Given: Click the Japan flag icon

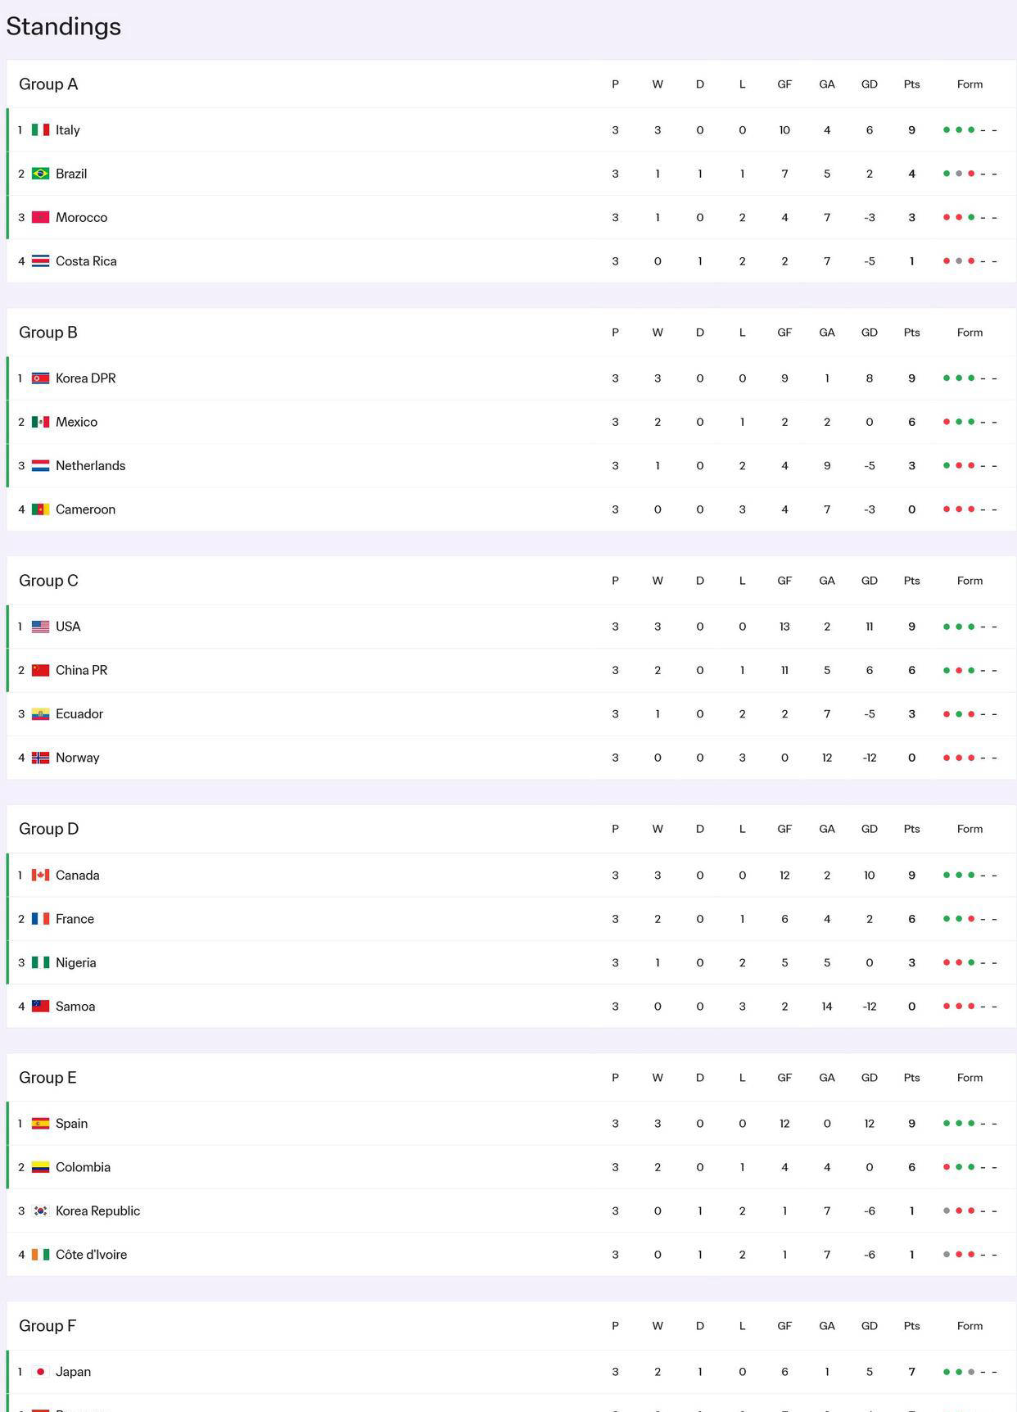Looking at the screenshot, I should pos(40,1372).
